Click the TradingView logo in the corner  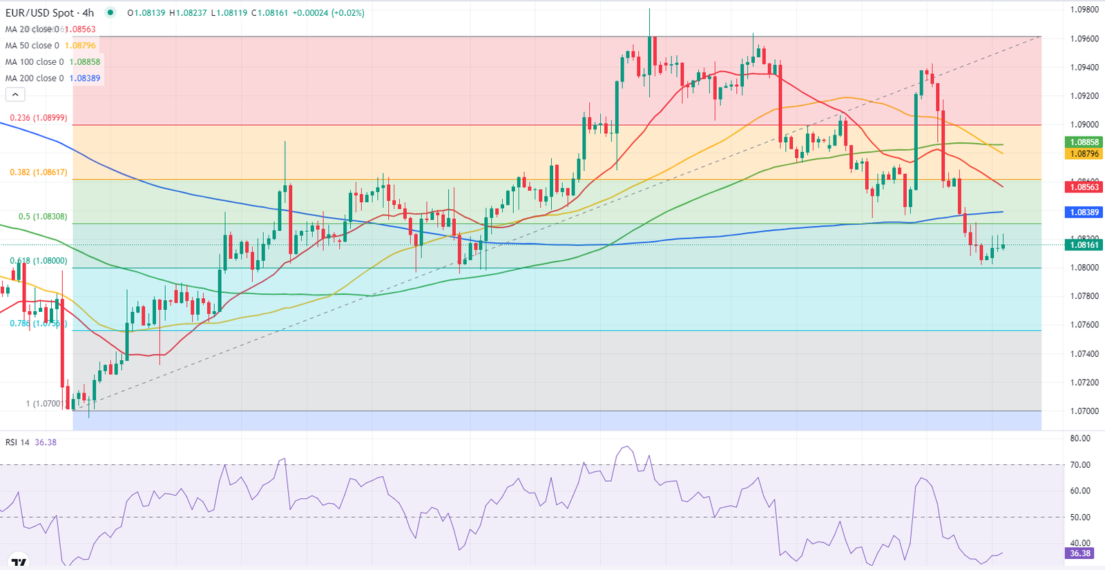click(x=18, y=562)
